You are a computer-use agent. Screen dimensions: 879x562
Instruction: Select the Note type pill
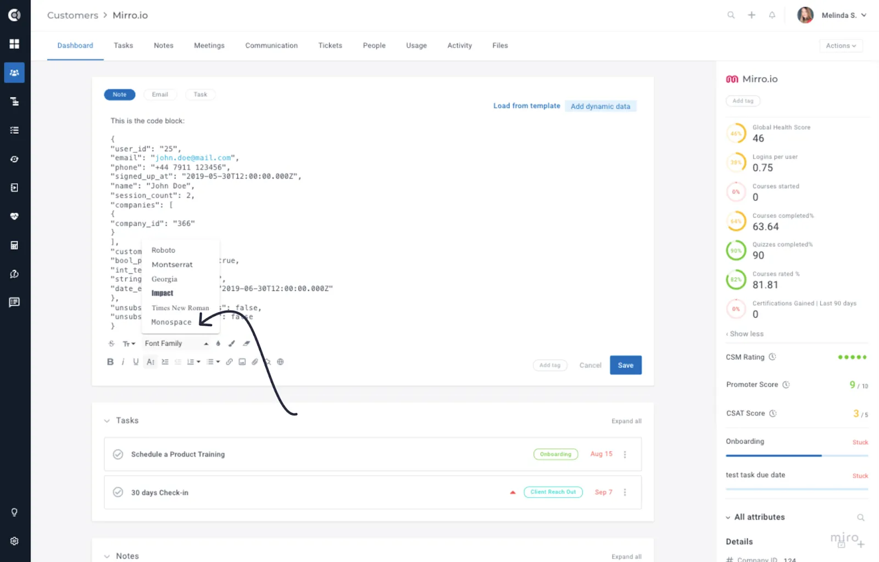[x=120, y=95]
